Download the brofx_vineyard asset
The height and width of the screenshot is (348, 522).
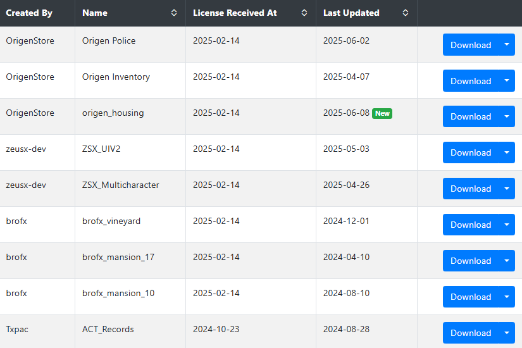coord(471,225)
